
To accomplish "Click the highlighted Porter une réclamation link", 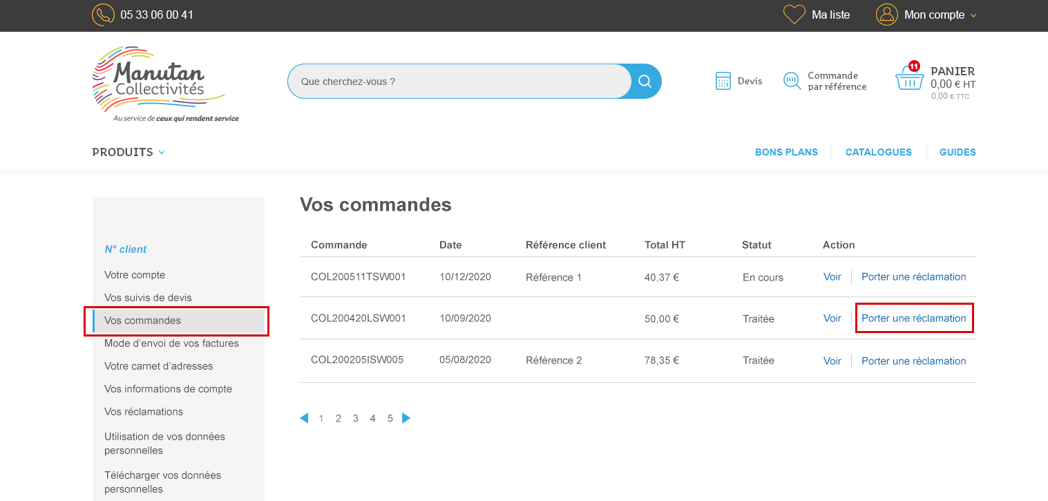I will click(x=913, y=318).
